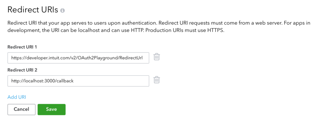Click the blue Add URI text

coord(17,97)
